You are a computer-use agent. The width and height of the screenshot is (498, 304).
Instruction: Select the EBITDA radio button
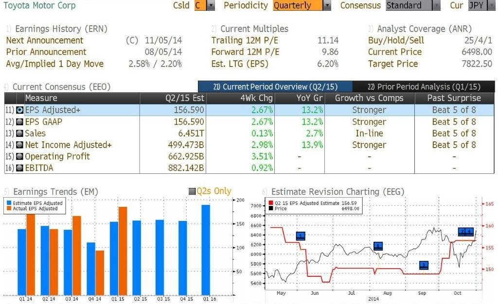pyautogui.click(x=19, y=168)
